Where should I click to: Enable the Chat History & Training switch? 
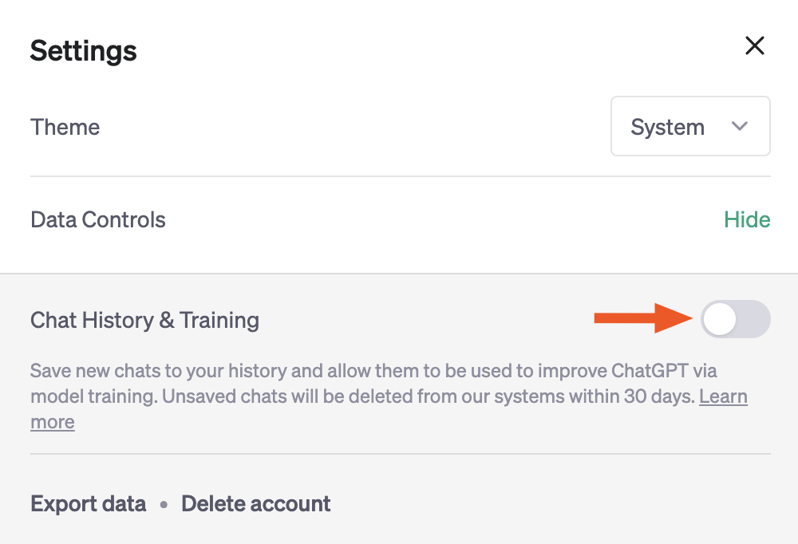coord(735,319)
